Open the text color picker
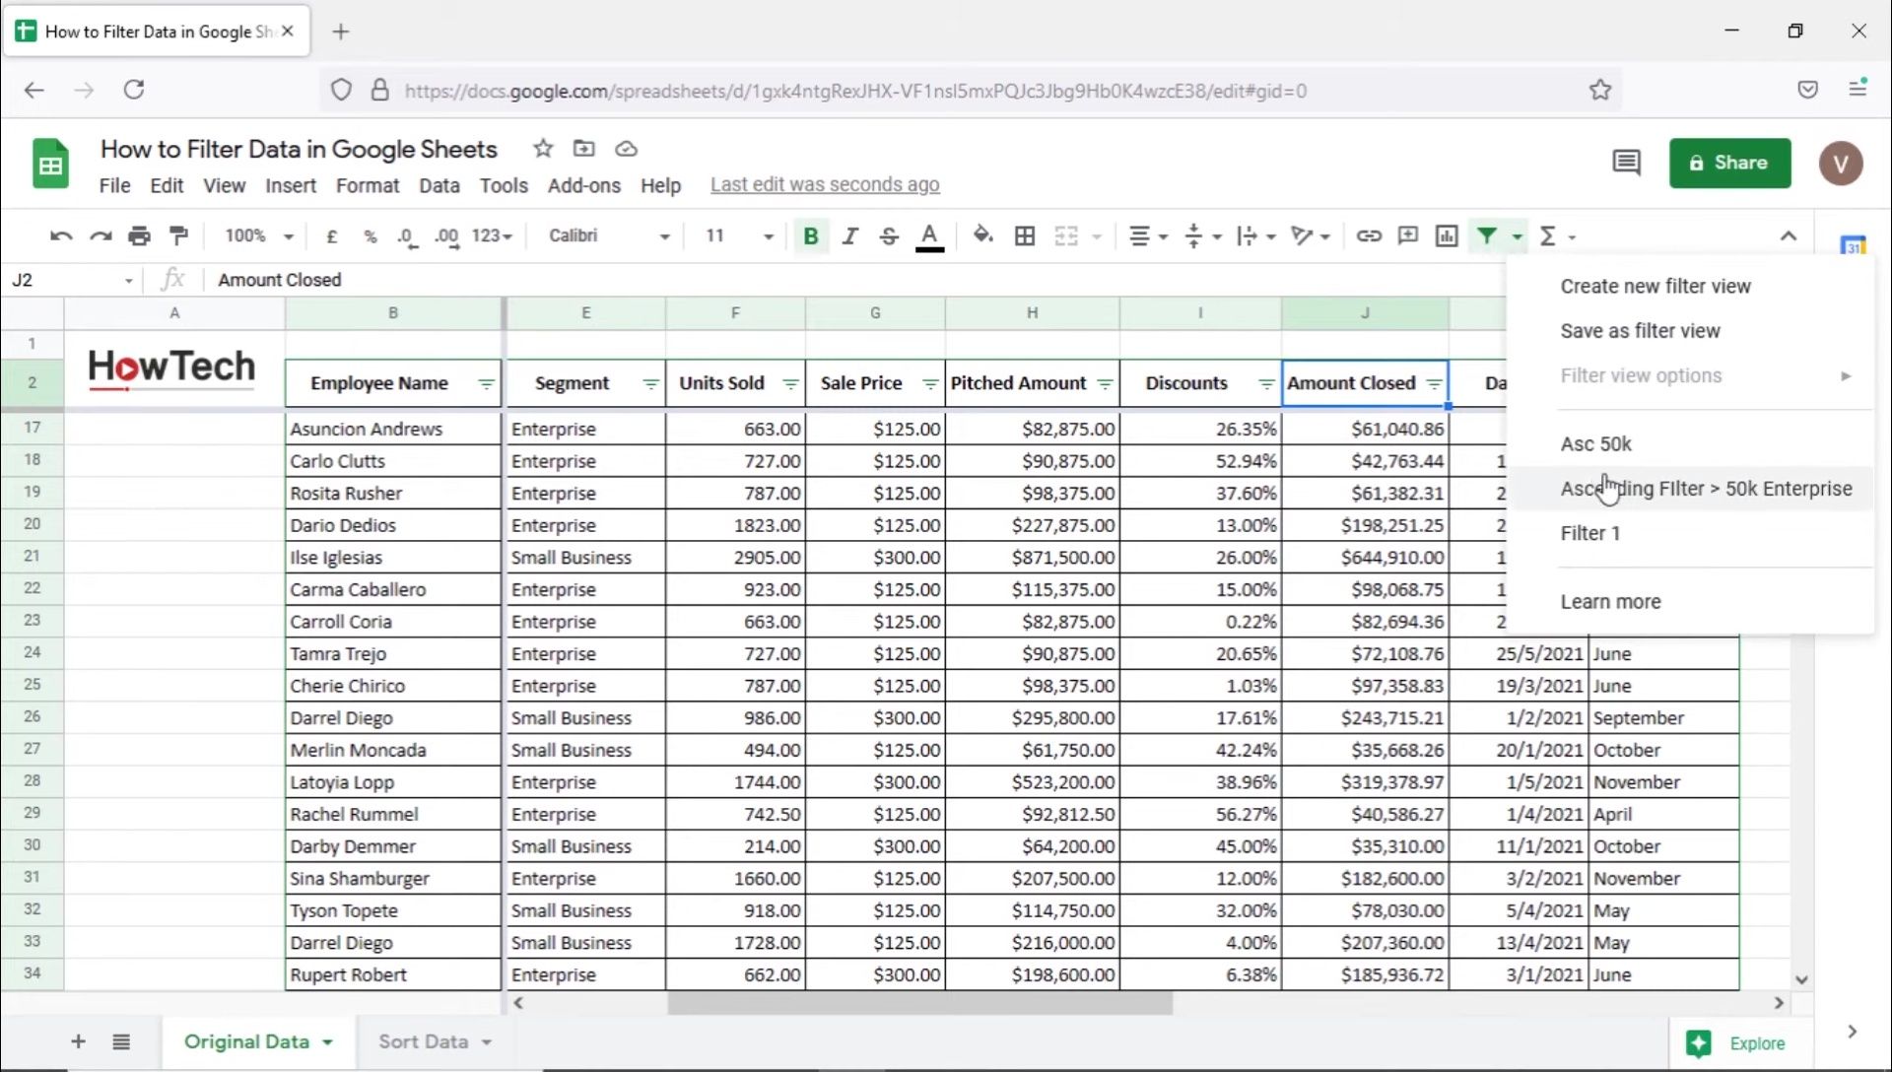The width and height of the screenshot is (1892, 1072). point(929,236)
